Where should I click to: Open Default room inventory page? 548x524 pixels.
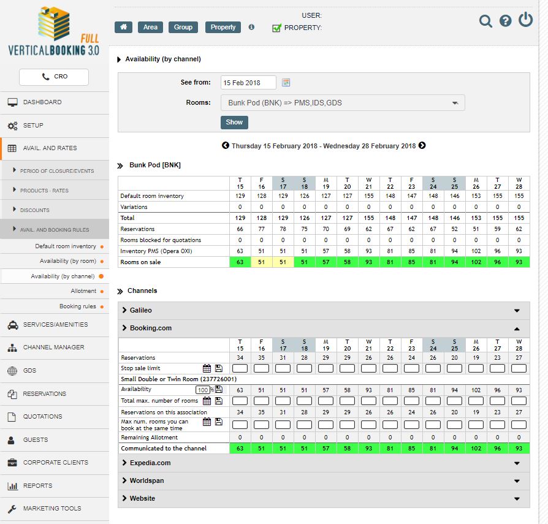55,246
